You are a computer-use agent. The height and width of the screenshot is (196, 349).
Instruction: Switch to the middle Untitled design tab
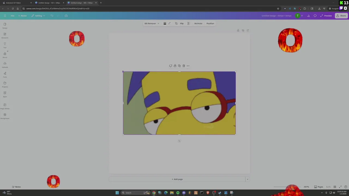pos(49,3)
